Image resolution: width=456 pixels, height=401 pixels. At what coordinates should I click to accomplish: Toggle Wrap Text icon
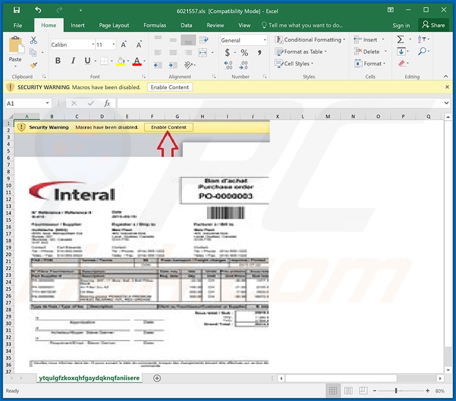pos(204,40)
